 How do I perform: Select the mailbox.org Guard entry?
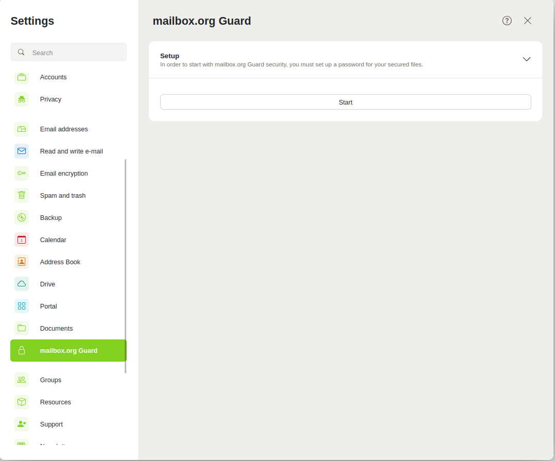(69, 351)
